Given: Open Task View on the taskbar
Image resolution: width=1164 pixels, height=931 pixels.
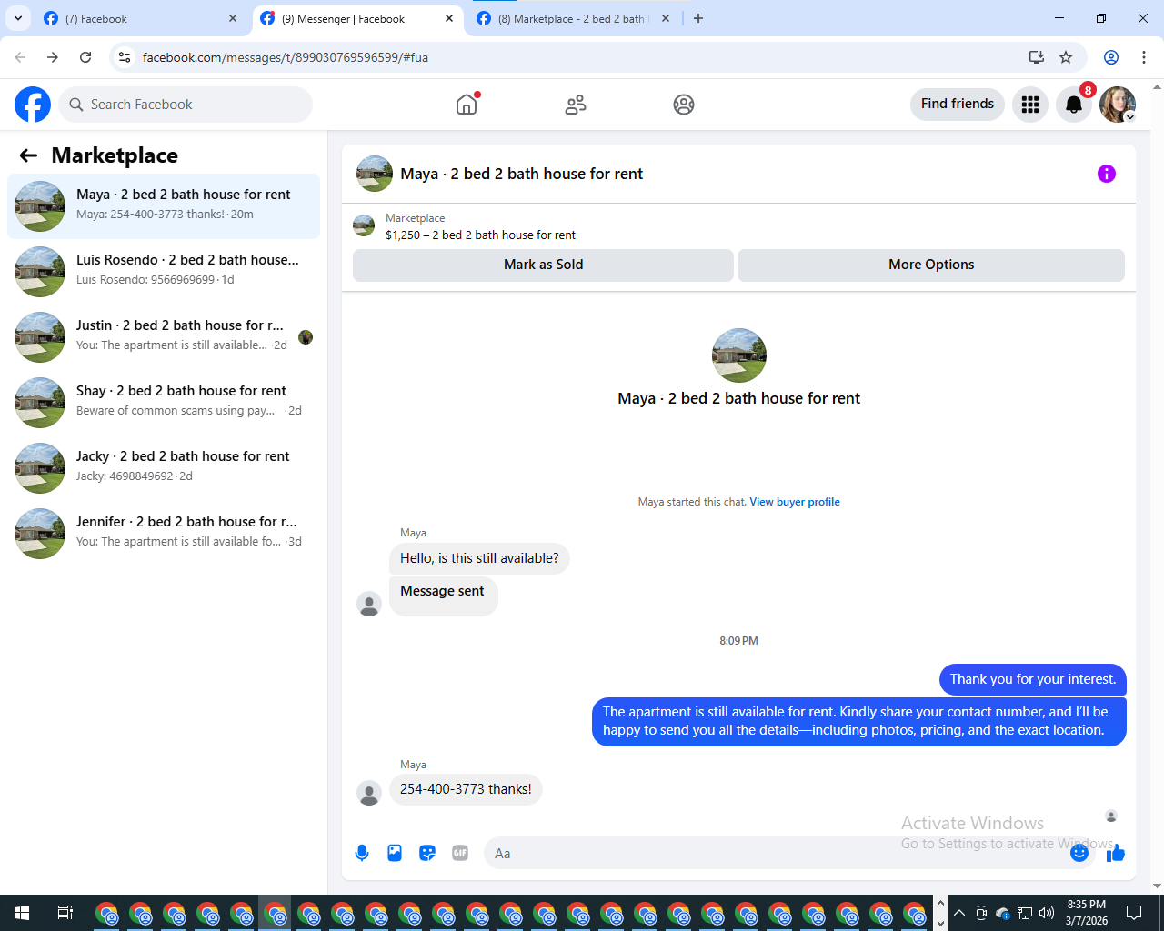Looking at the screenshot, I should (x=65, y=913).
